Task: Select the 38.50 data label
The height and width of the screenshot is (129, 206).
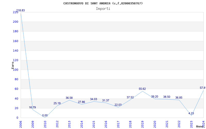Action: [x=167, y=97]
